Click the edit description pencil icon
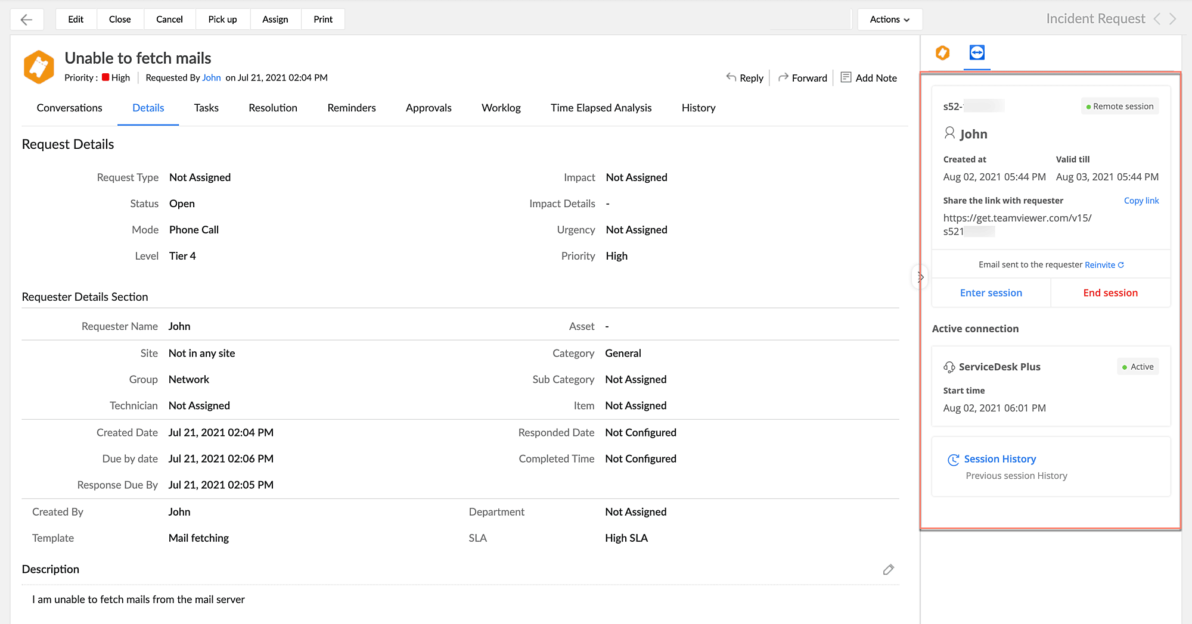The width and height of the screenshot is (1192, 624). tap(888, 570)
